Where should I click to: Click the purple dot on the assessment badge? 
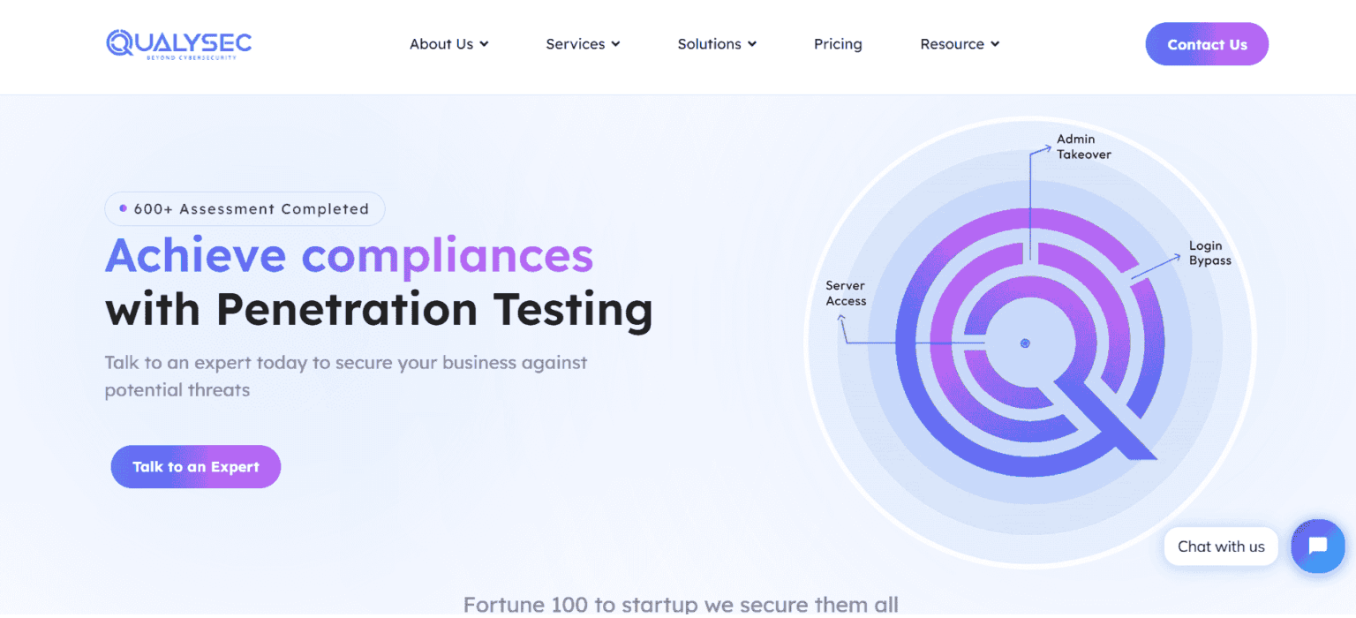[x=121, y=208]
